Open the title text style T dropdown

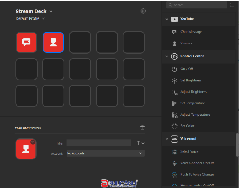(x=141, y=143)
